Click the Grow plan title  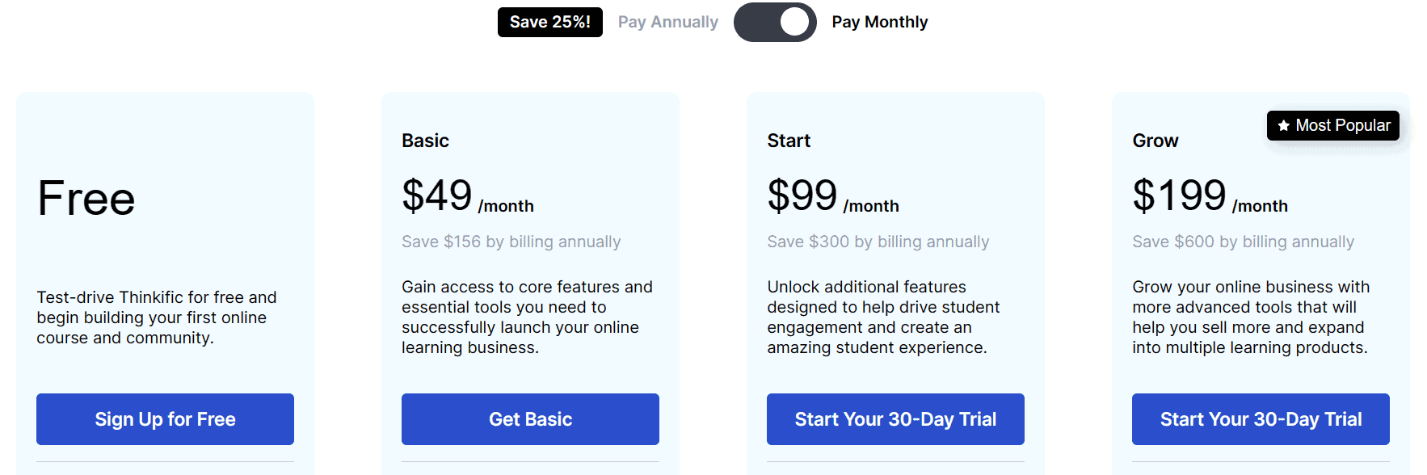point(1155,141)
